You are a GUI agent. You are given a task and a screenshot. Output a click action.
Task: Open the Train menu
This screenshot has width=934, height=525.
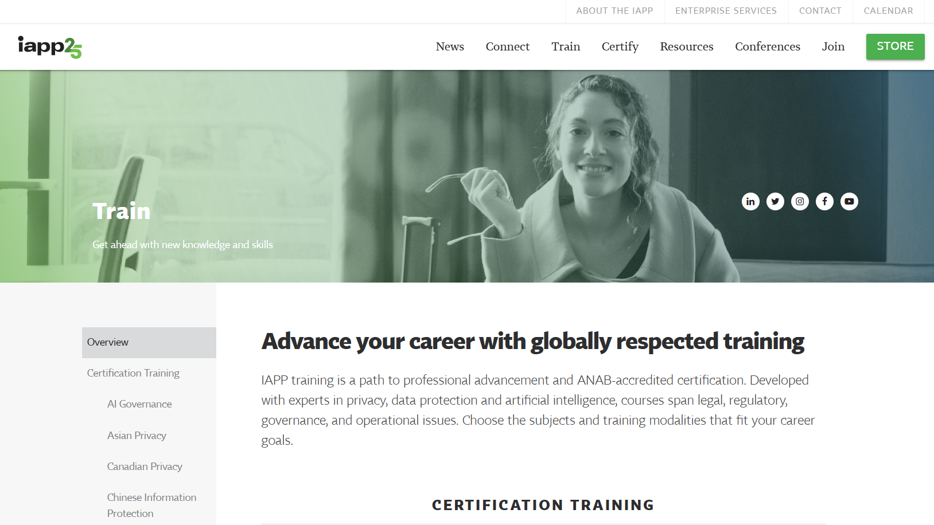(x=566, y=46)
